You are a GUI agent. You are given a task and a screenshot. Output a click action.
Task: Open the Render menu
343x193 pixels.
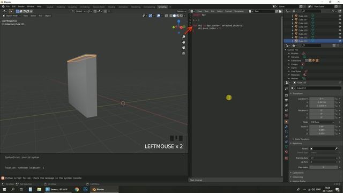point(21,6)
